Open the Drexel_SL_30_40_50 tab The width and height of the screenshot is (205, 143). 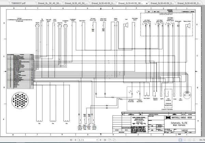(50, 3)
